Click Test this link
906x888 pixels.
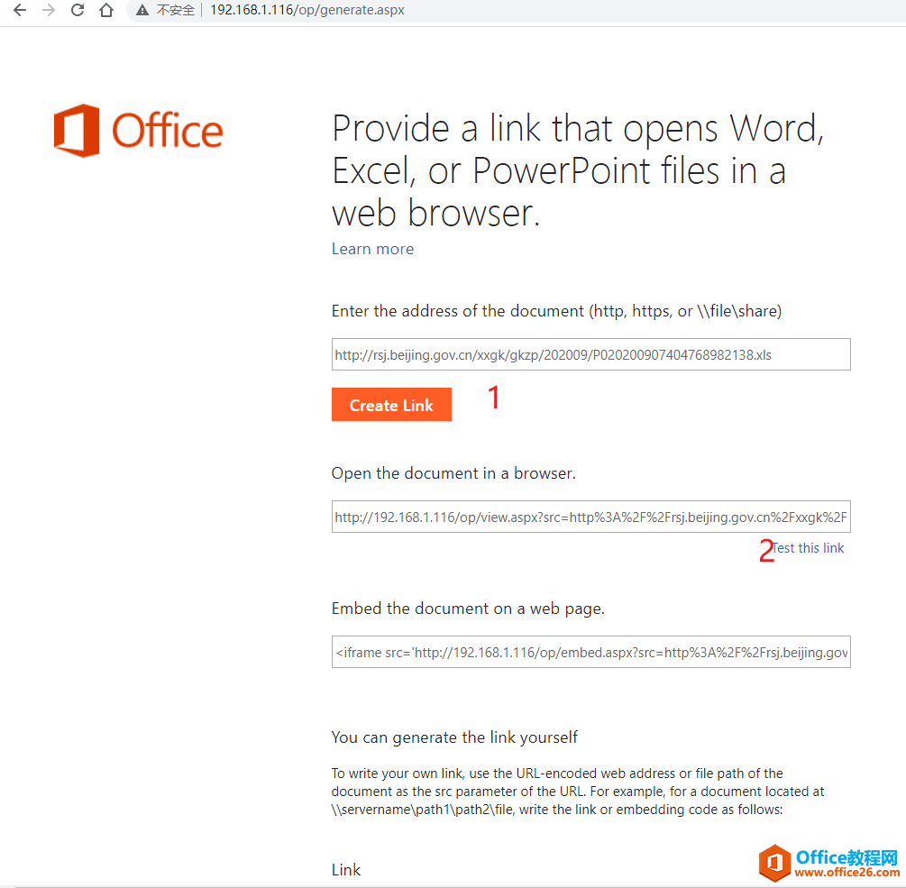point(807,547)
